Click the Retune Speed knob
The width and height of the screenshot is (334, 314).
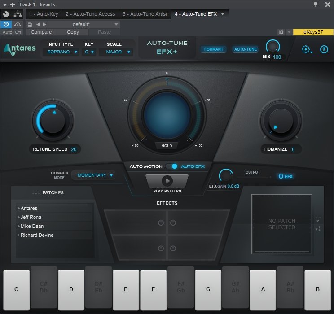[52, 120]
